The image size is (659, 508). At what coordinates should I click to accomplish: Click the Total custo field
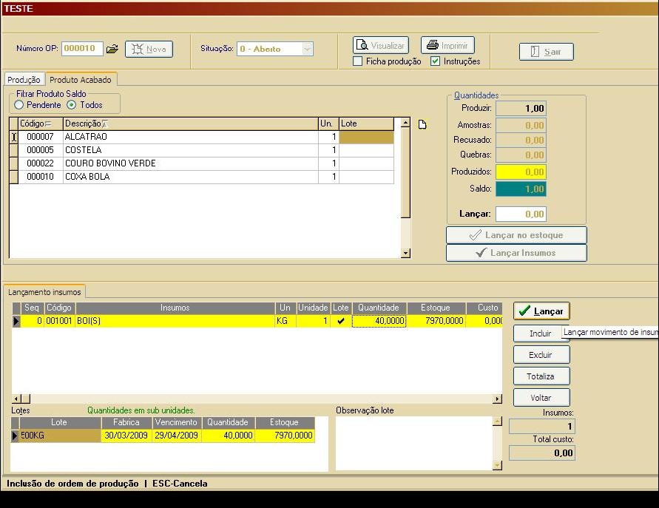[x=541, y=453]
